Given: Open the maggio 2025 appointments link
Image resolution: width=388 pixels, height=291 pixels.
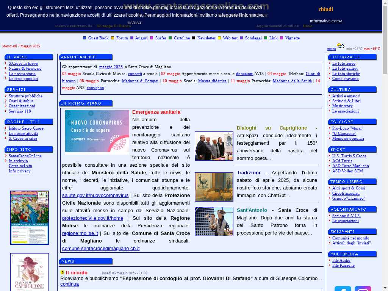Looking at the screenshot, I should point(111,67).
